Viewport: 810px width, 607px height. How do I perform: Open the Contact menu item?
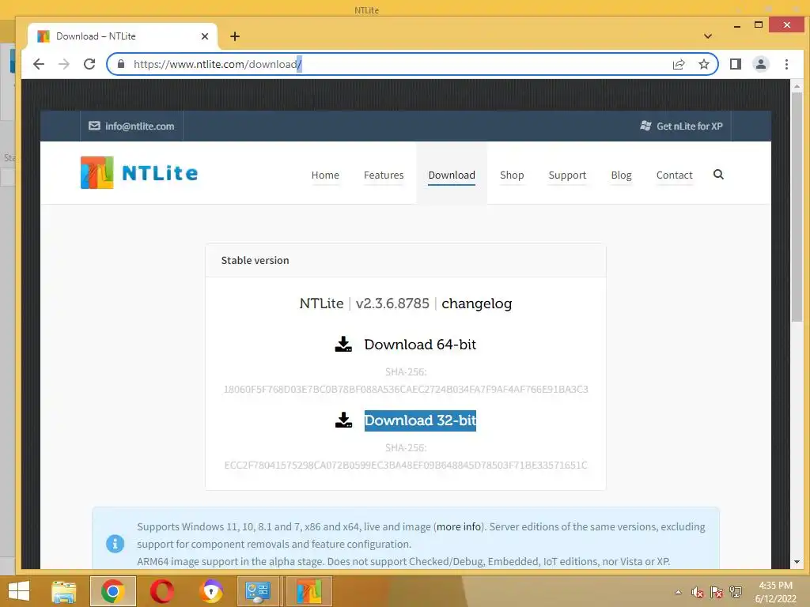(x=674, y=175)
